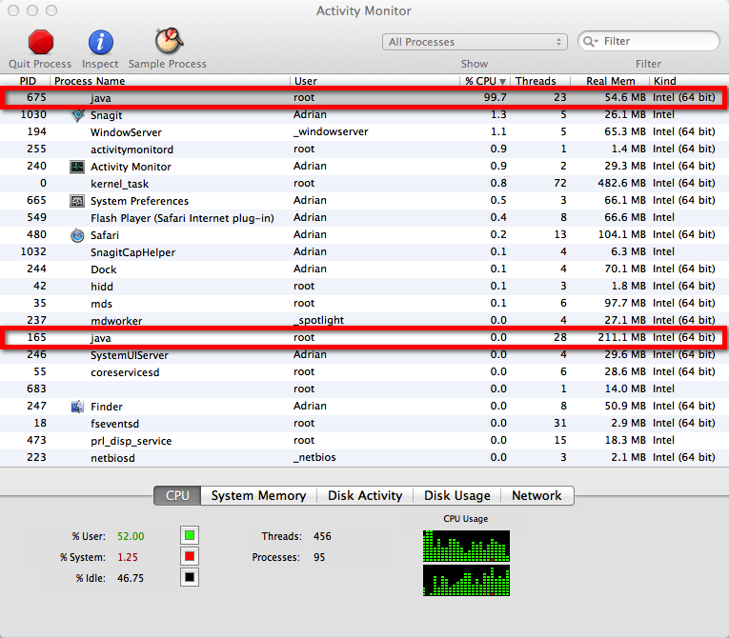This screenshot has height=638, width=729.
Task: Select the activitymonitord process row
Action: pos(364,150)
